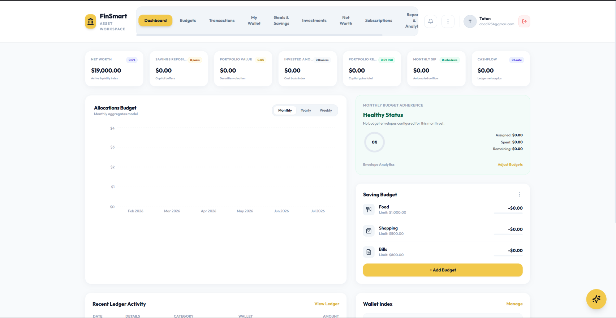Viewport: 616px width, 318px height.
Task: Open the Net Worth tab
Action: [x=346, y=21]
